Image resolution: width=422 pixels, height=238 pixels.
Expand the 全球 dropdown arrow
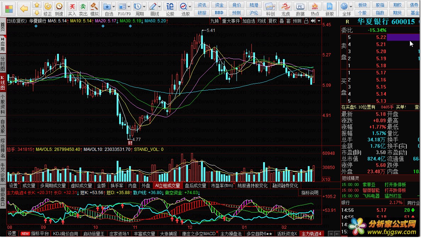click(x=351, y=6)
